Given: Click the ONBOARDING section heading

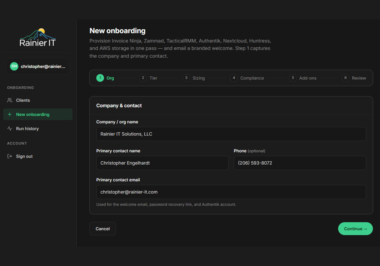Looking at the screenshot, I should 20,88.
